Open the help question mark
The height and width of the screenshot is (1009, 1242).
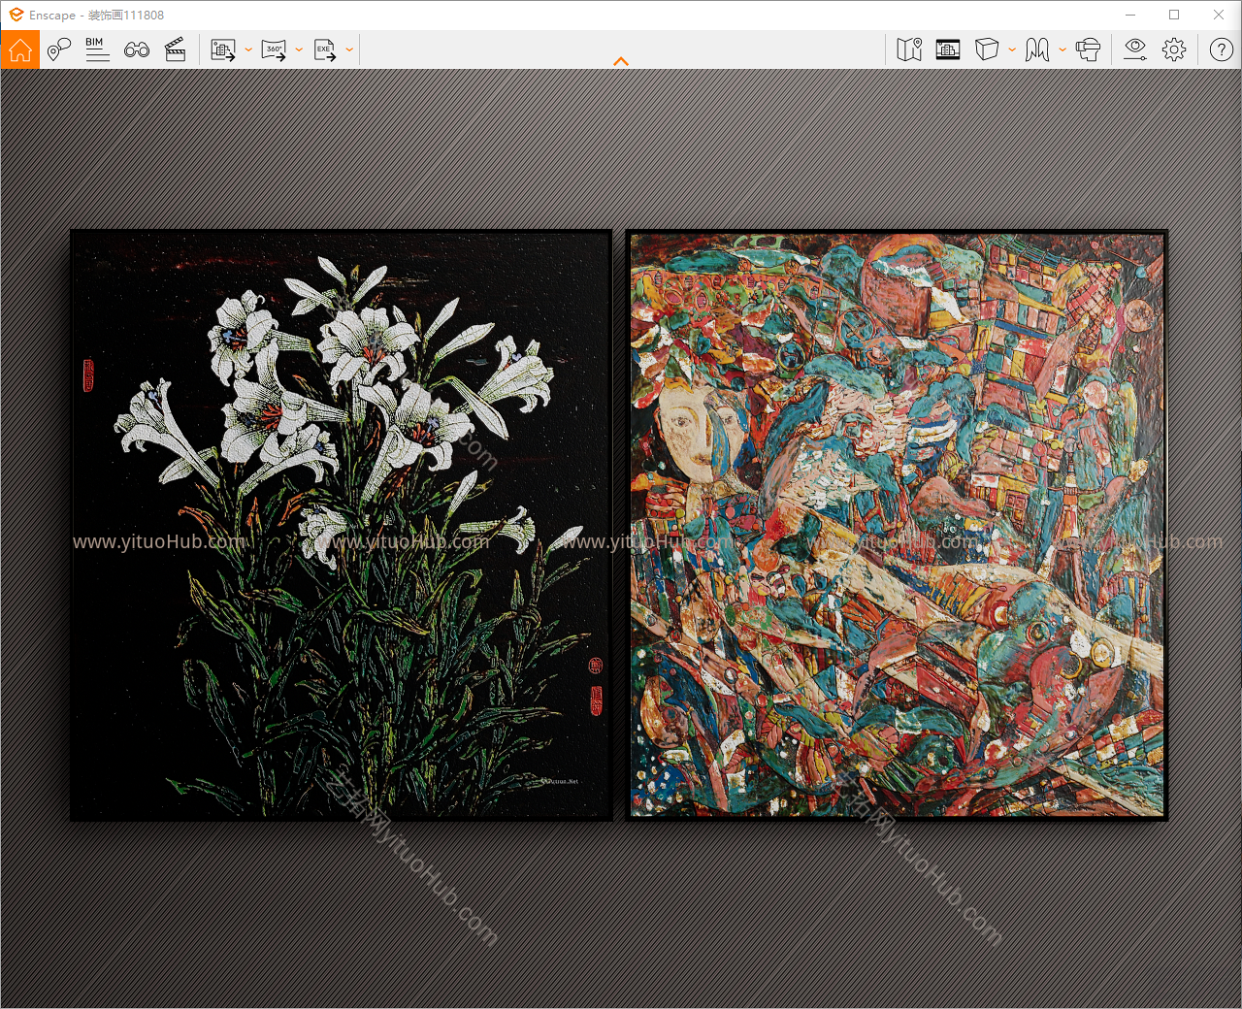click(x=1222, y=49)
